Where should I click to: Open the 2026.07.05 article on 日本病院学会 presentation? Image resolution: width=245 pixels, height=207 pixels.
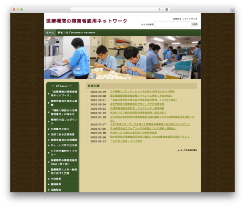click(143, 129)
